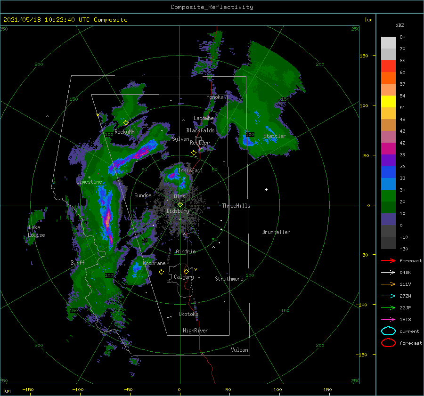Click the Banff label
Viewport: 424px width, 396px height.
coord(78,263)
